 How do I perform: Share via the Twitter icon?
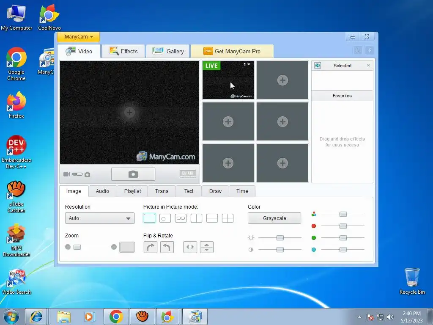point(358,51)
